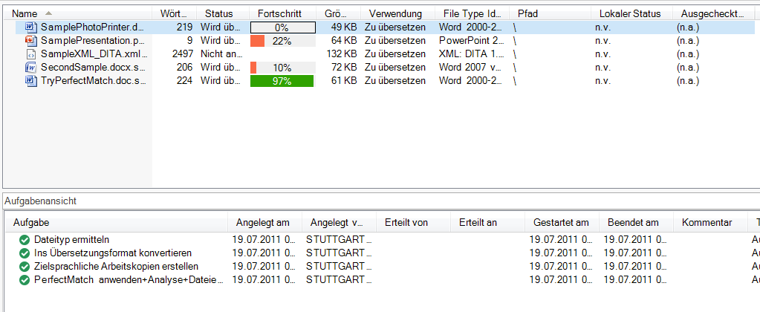
Task: Select the SampleXML_DITA XML file icon
Action: [31, 54]
